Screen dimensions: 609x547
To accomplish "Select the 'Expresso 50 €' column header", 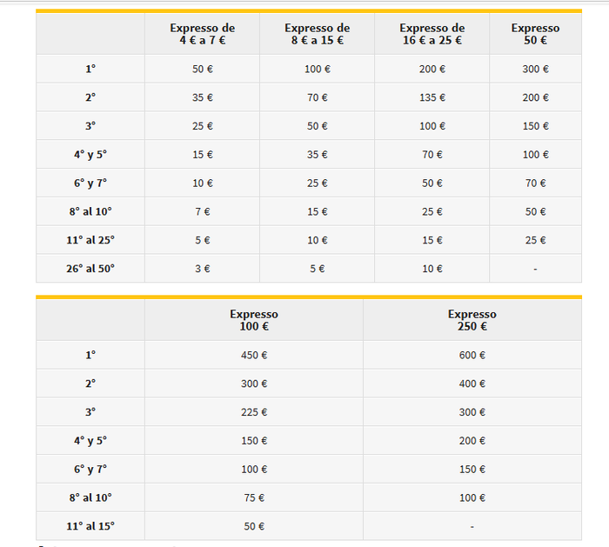I will click(535, 34).
